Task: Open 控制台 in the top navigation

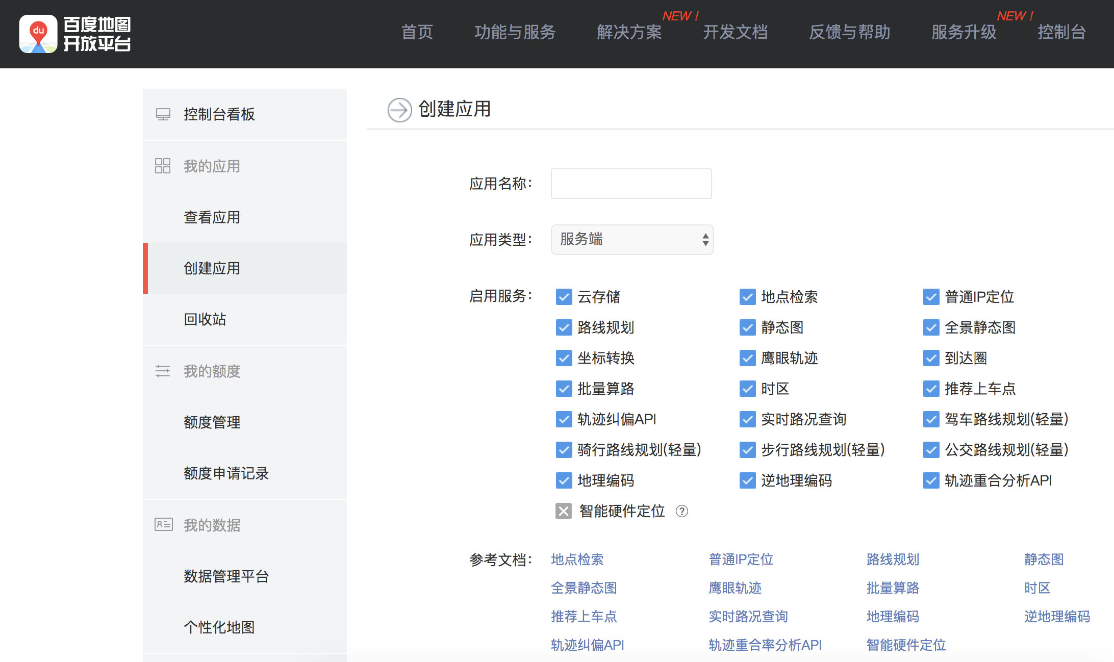Action: click(x=1062, y=32)
